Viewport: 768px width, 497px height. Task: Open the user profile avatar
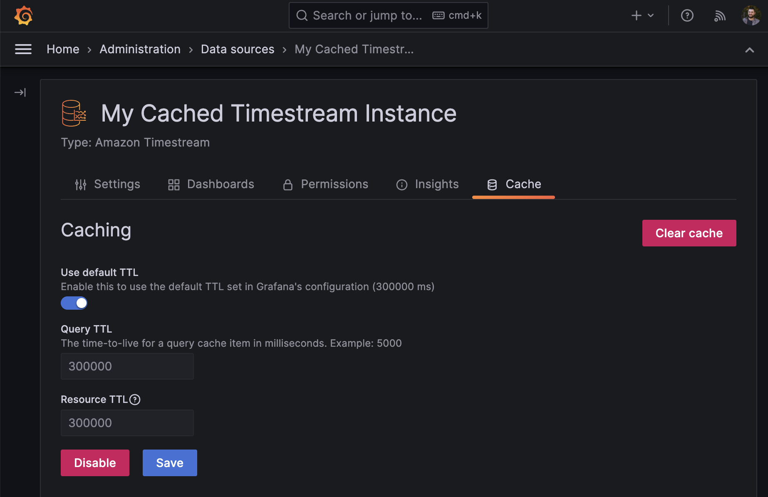coord(751,16)
